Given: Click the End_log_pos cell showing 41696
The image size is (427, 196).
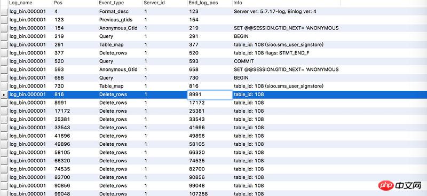Looking at the screenshot, I should point(210,127).
